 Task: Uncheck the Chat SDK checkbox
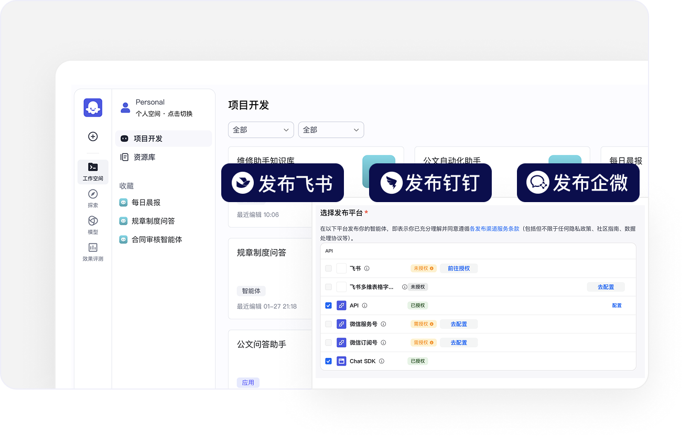click(x=329, y=361)
